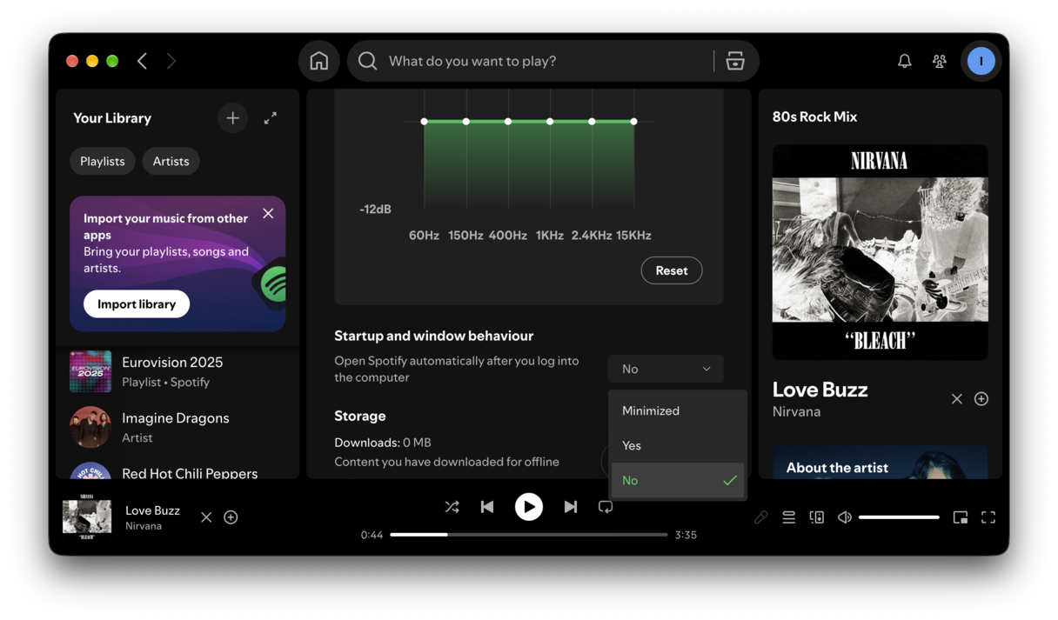This screenshot has width=1058, height=620.
Task: Open the startup behaviour dropdown showing No
Action: pos(666,369)
